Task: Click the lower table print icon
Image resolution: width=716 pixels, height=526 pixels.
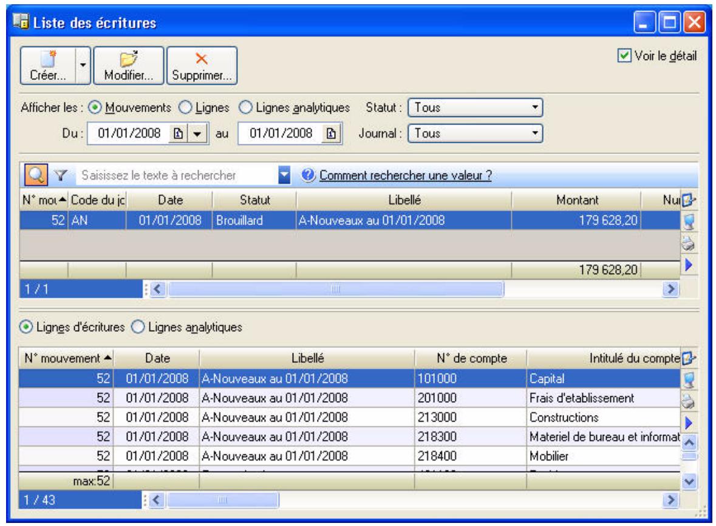Action: (689, 402)
